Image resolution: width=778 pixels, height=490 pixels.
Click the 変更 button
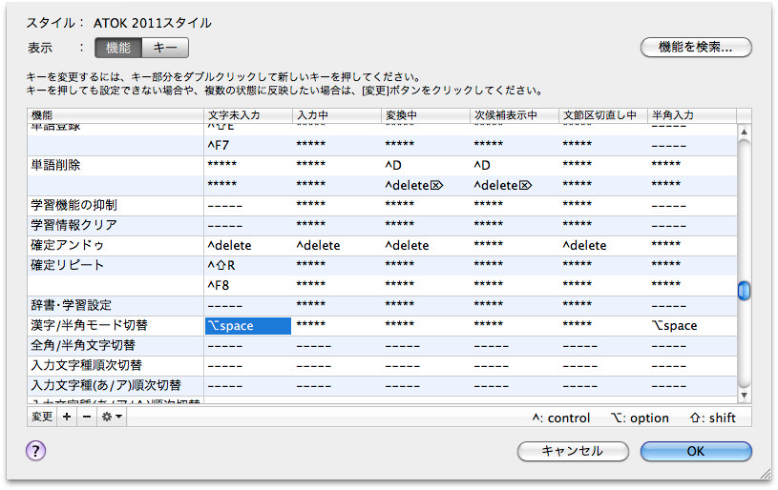(x=42, y=417)
